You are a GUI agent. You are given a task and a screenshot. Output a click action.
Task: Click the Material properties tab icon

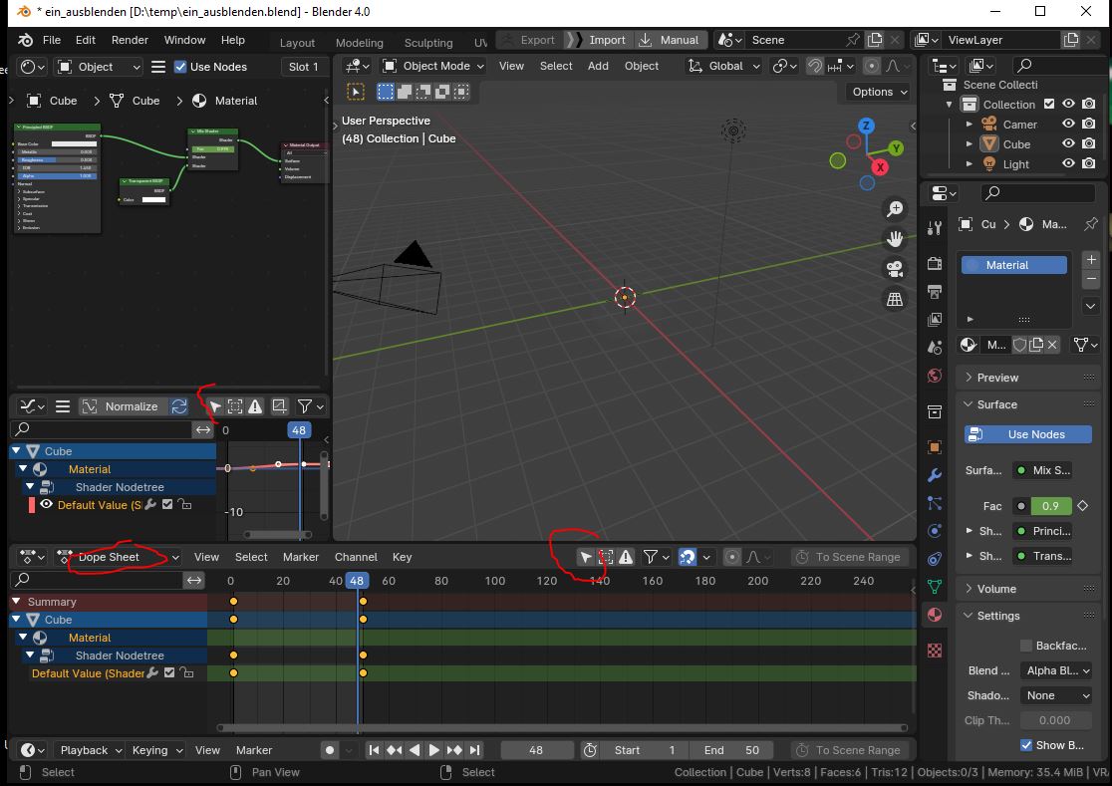[x=934, y=615]
